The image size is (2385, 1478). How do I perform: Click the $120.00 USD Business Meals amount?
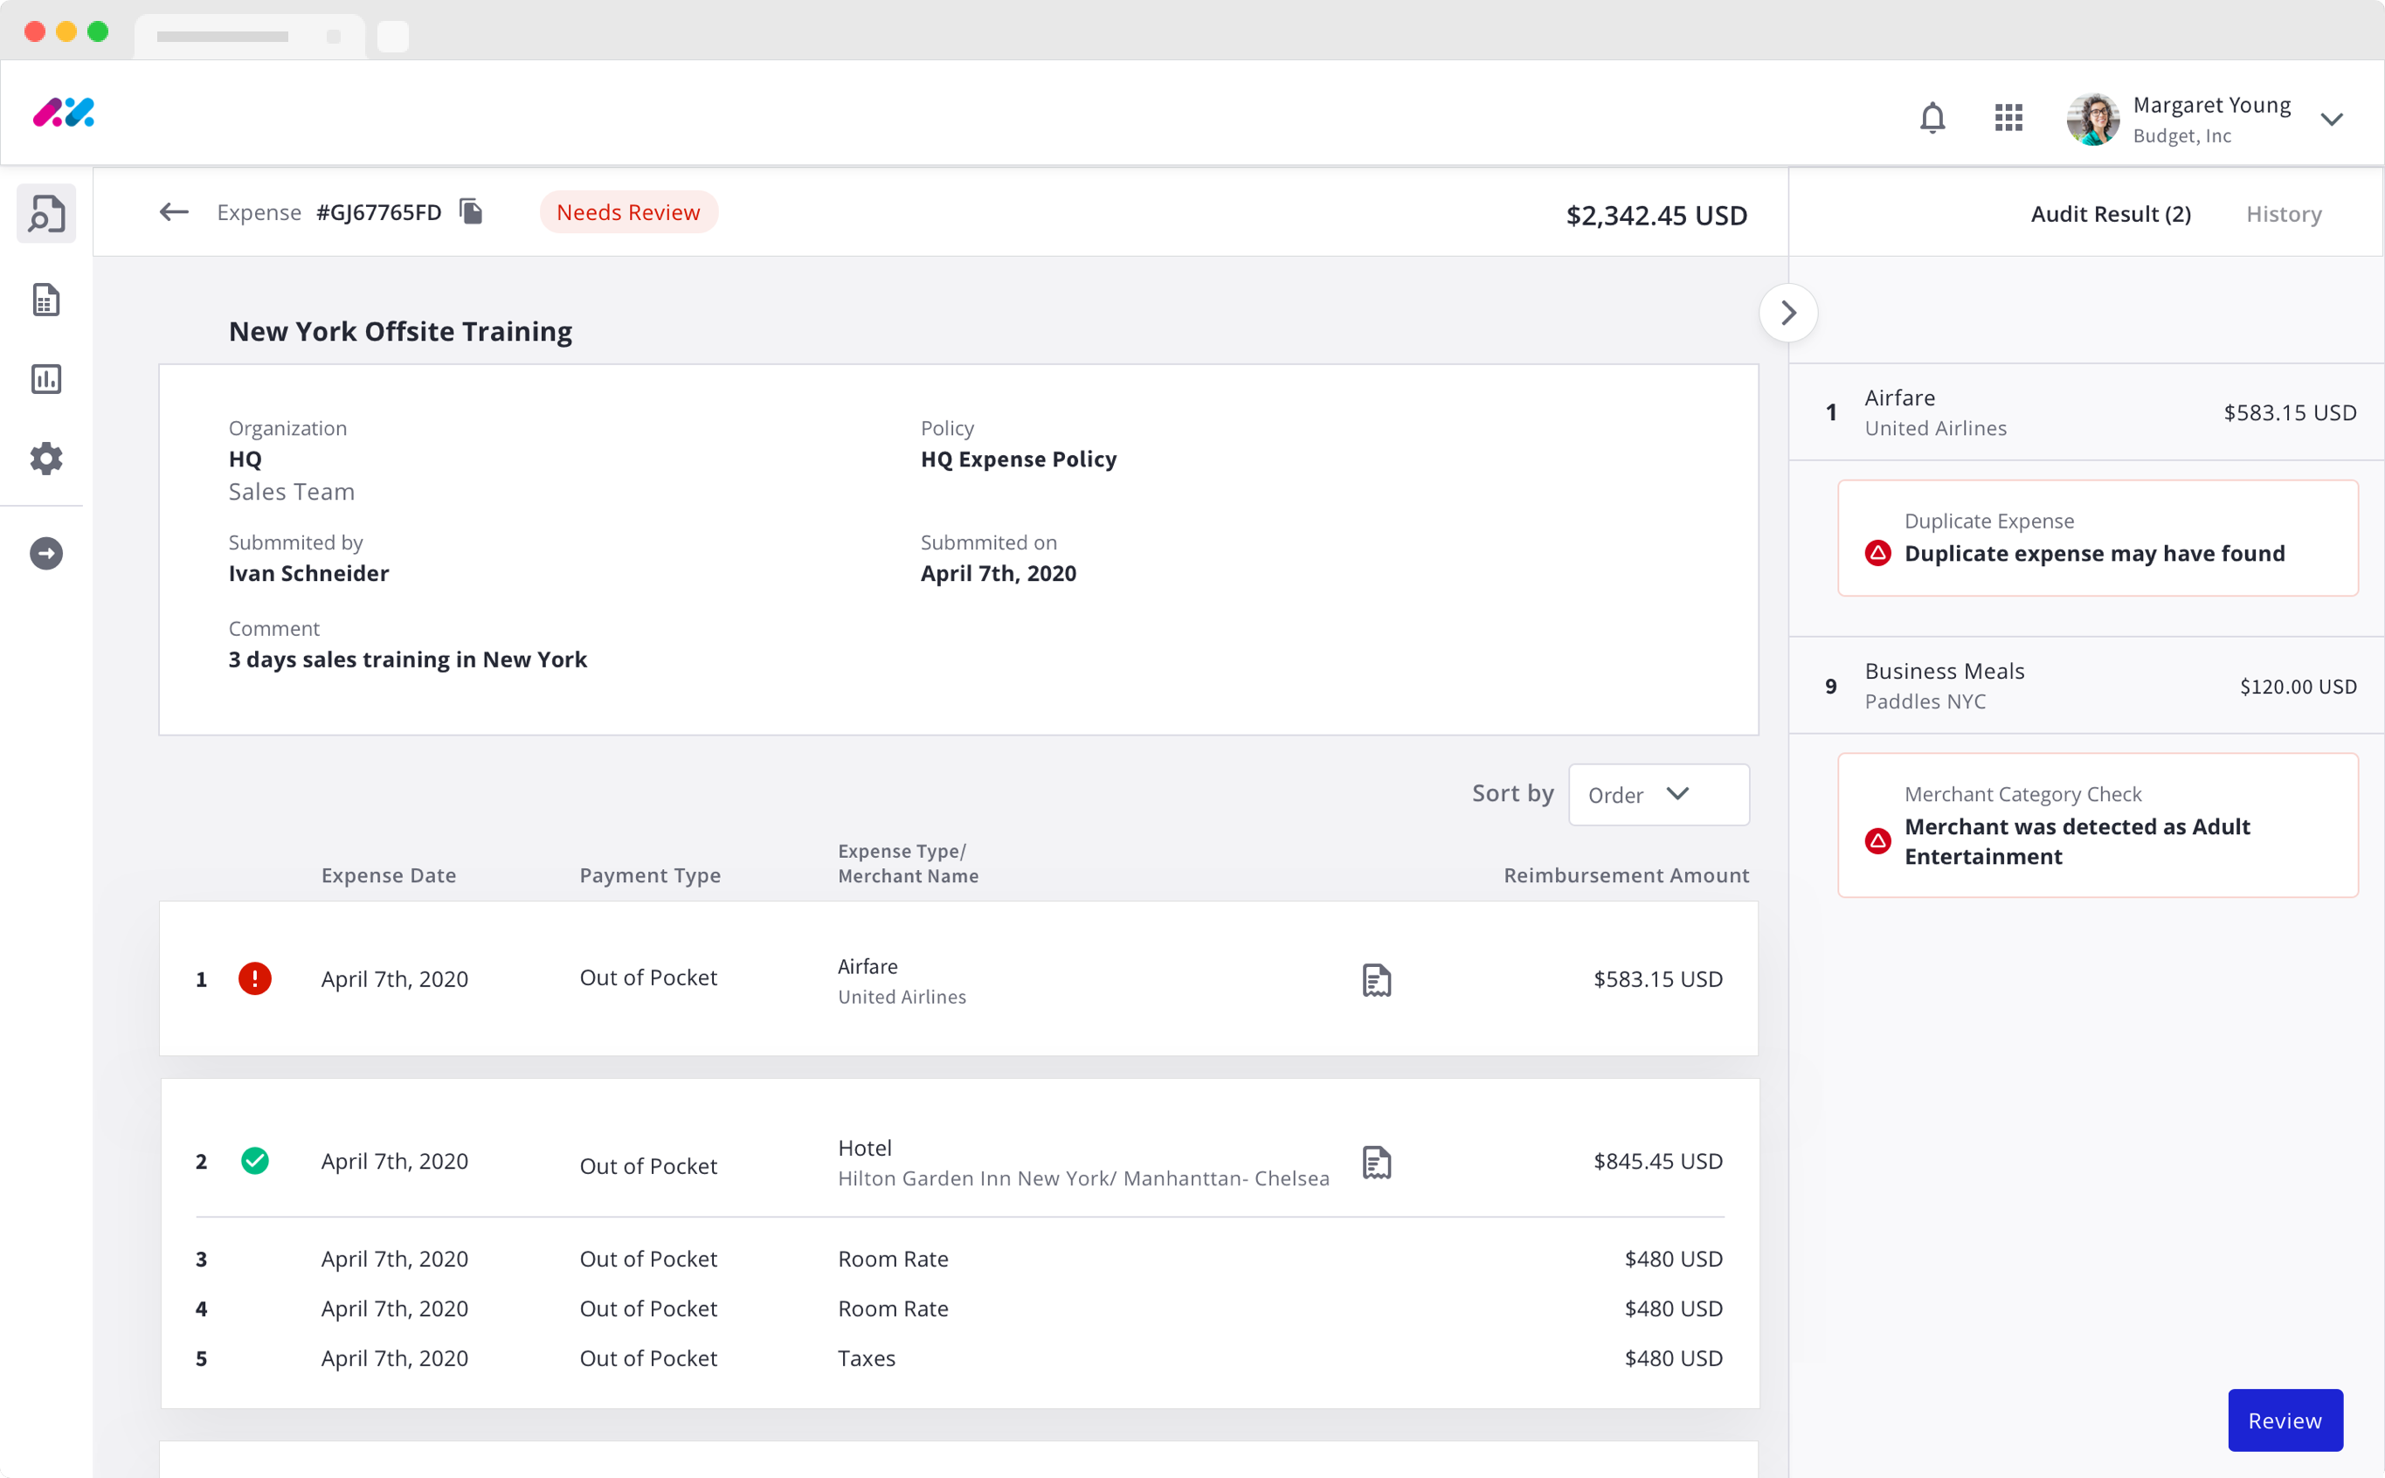click(2298, 687)
